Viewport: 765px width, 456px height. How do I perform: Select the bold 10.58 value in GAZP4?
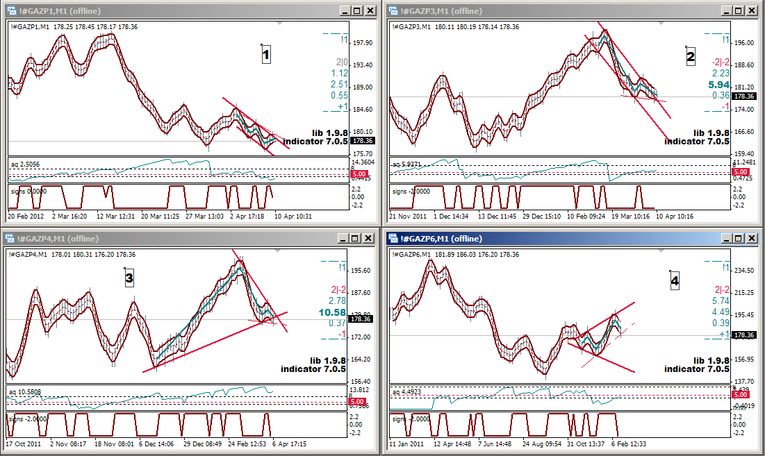(x=333, y=312)
